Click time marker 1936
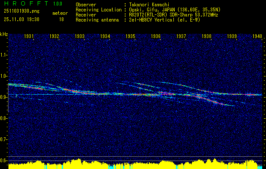 click(156, 36)
